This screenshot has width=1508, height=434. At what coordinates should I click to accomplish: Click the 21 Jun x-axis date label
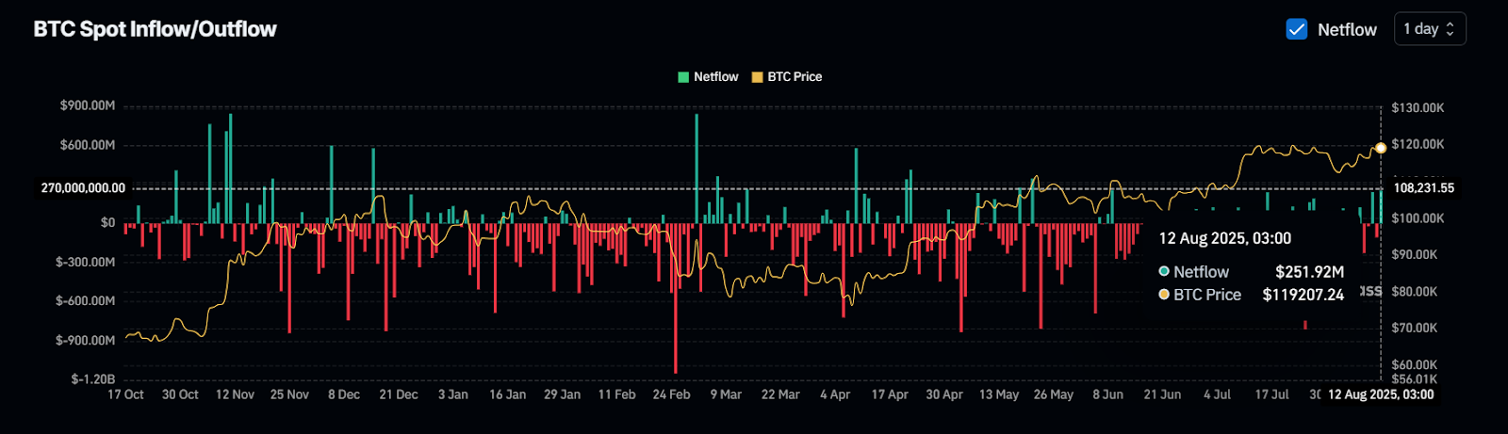point(1162,394)
